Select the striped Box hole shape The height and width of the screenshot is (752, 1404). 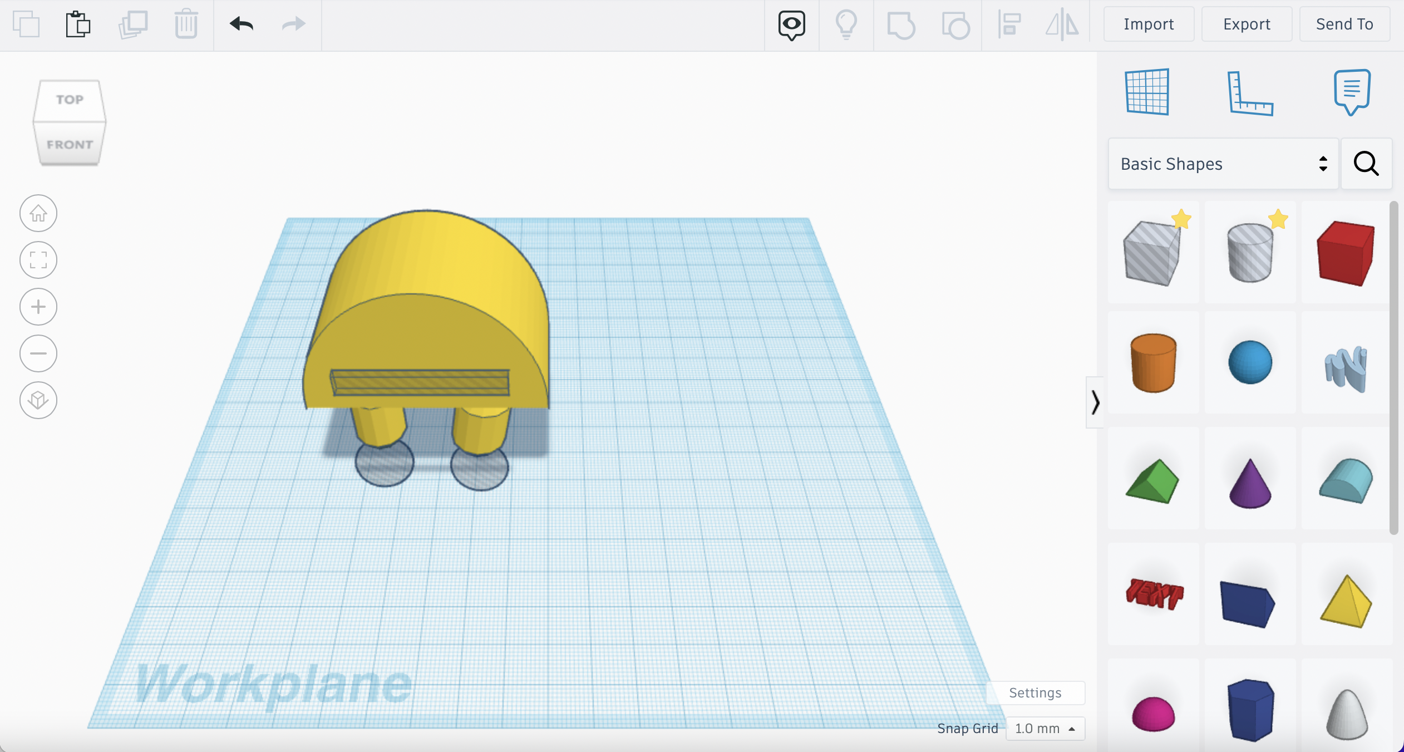[x=1154, y=252]
